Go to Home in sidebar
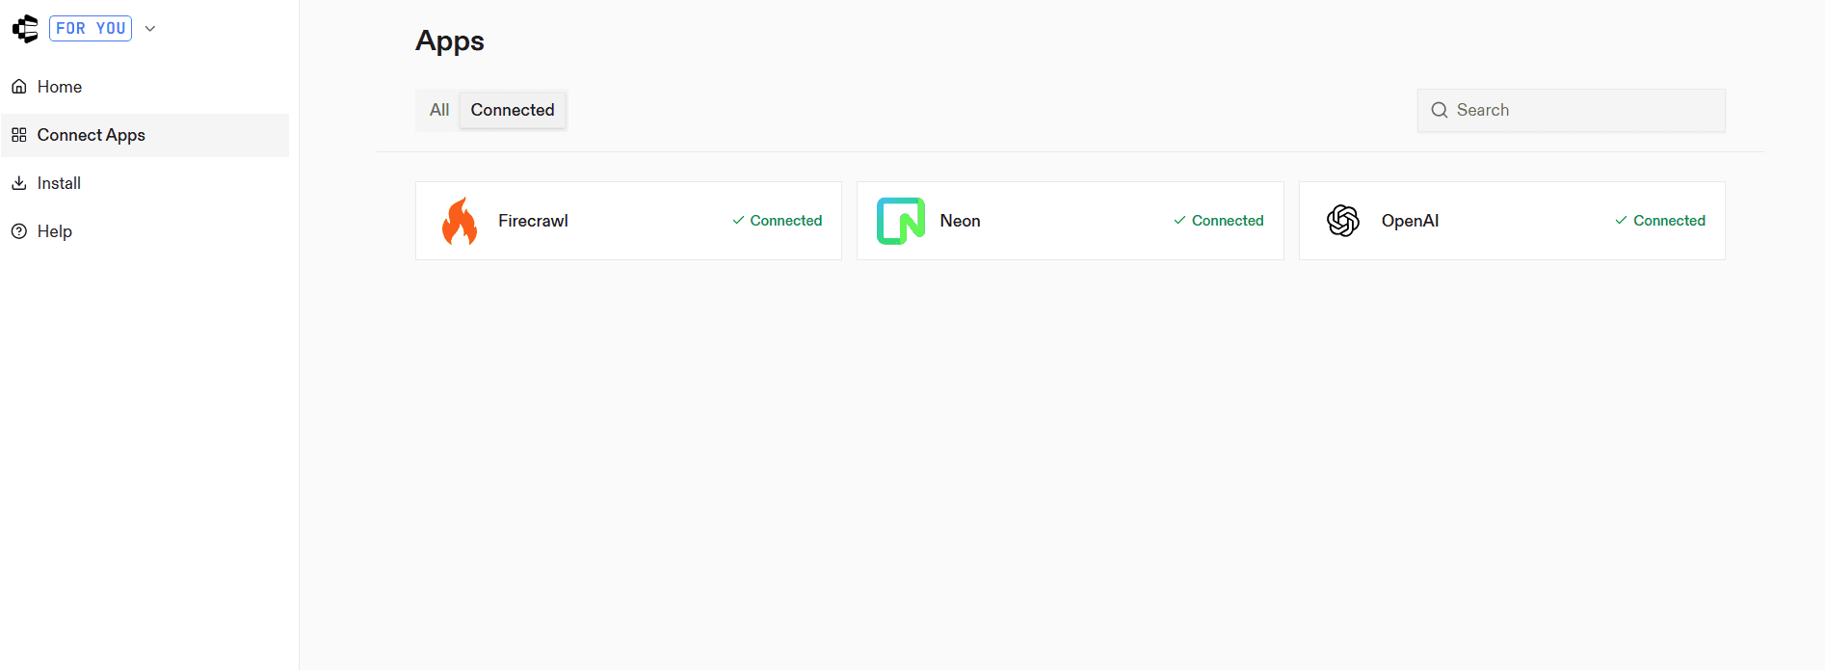This screenshot has height=670, width=1825. tap(145, 87)
